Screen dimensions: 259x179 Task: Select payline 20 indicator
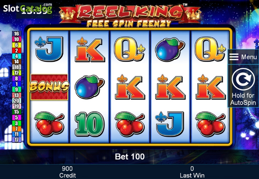[x=17, y=101]
